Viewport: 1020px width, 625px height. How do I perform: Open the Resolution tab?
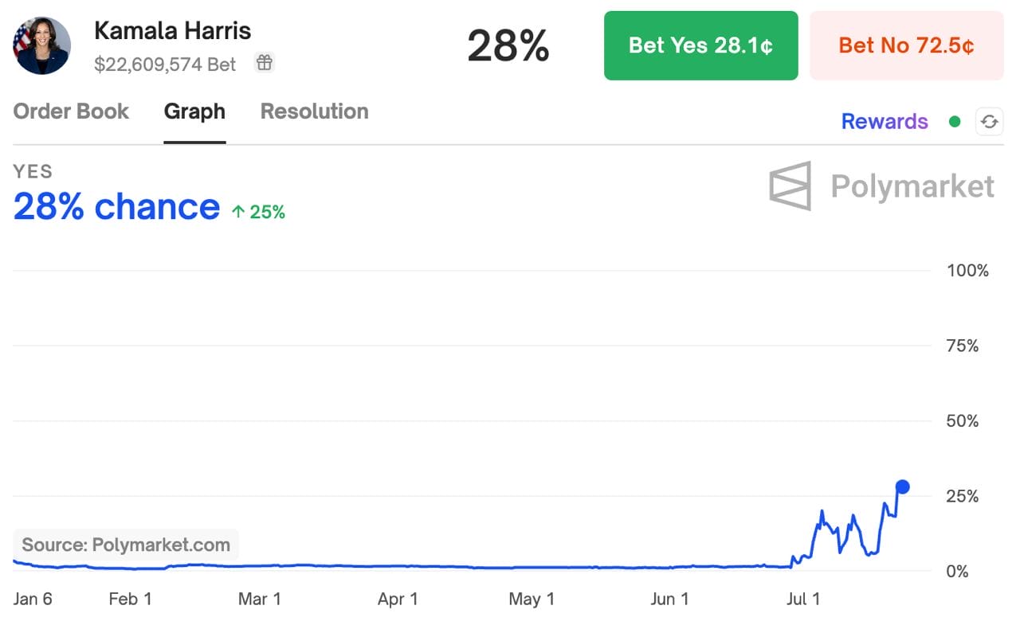[314, 111]
